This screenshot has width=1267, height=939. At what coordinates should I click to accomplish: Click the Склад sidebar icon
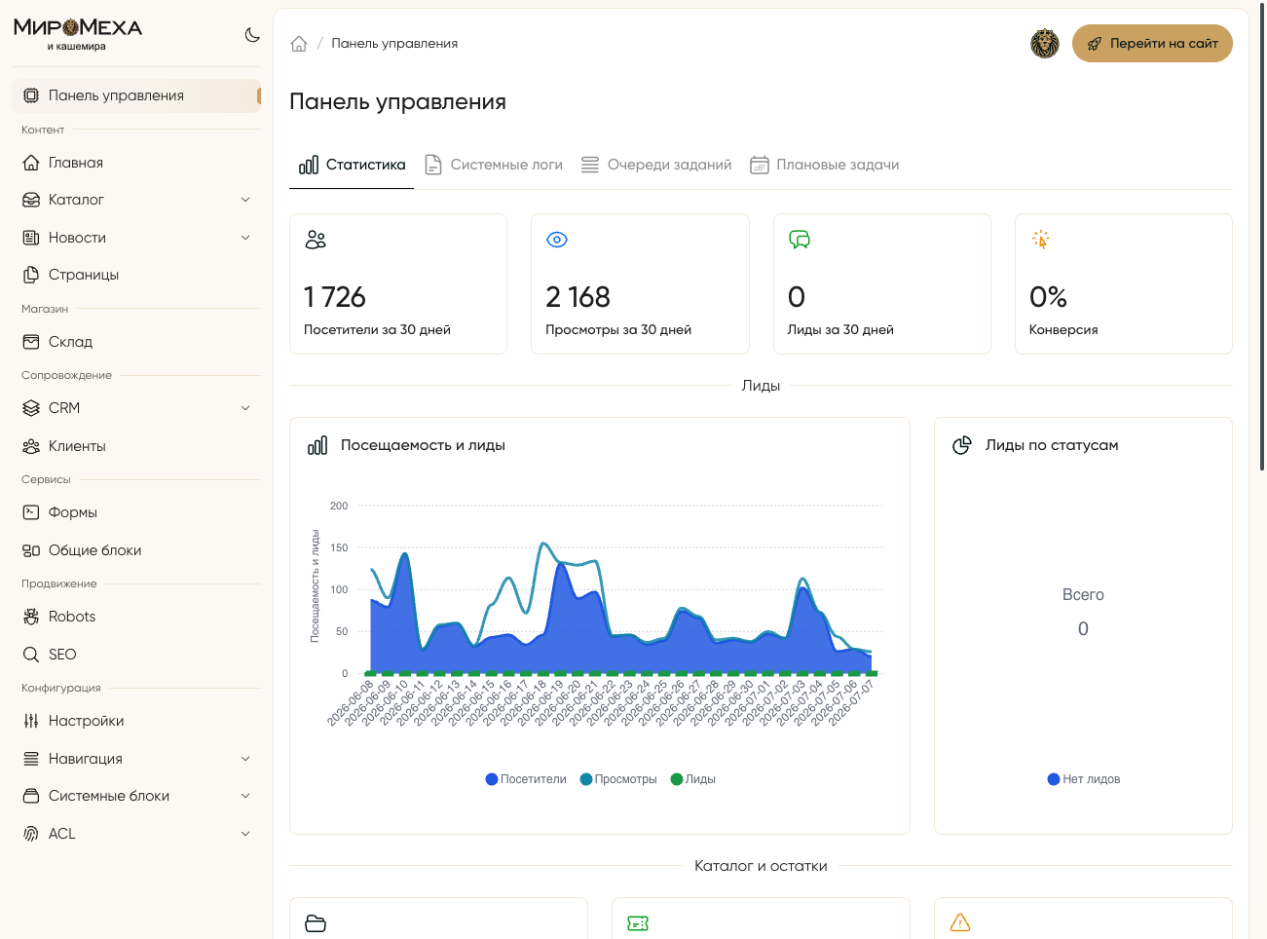(31, 342)
